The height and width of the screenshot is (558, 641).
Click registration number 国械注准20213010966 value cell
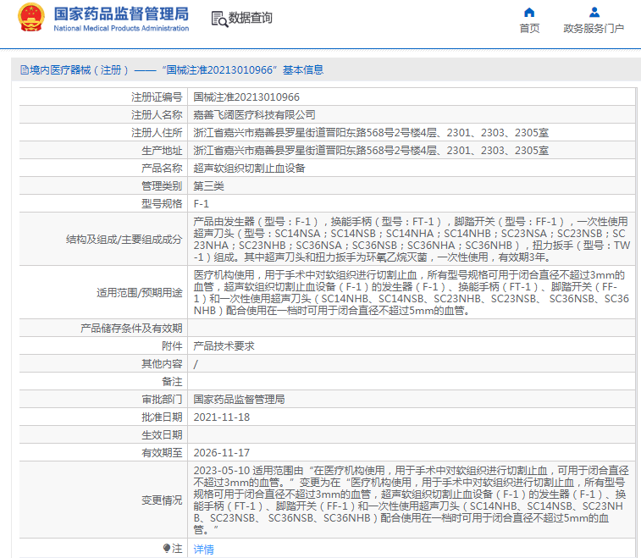246,97
